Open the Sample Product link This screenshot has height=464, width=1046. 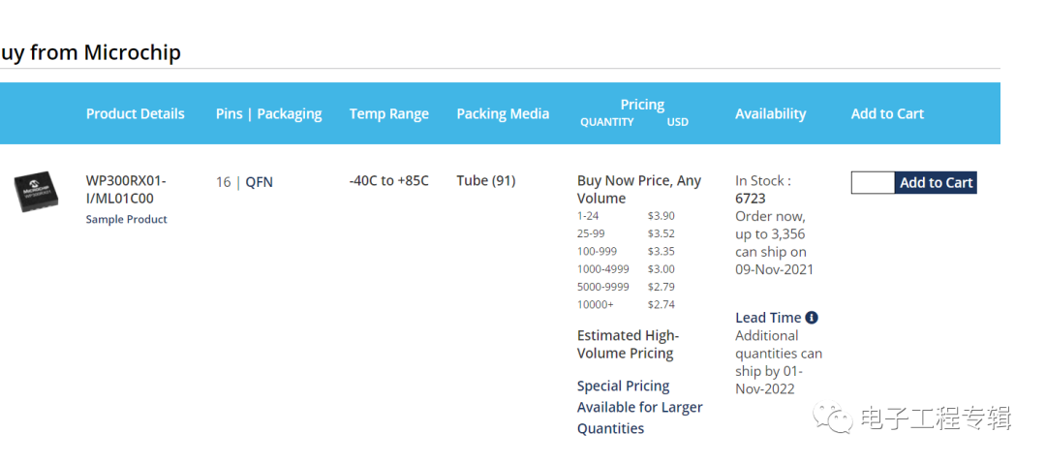[126, 219]
